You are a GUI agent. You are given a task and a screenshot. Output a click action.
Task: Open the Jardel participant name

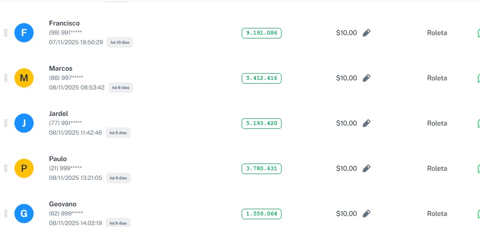[x=59, y=113]
